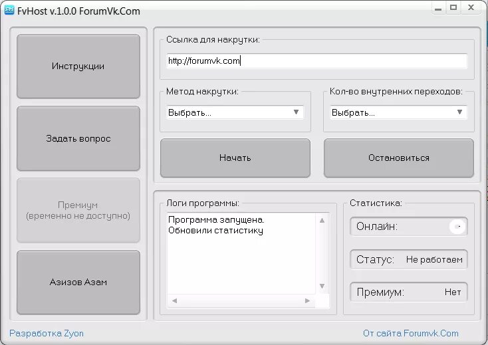The height and width of the screenshot is (345, 488).
Task: Open the Инструкции panel button
Action: pos(78,66)
